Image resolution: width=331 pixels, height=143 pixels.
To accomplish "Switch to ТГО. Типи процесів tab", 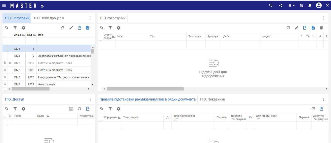I will pos(49,18).
